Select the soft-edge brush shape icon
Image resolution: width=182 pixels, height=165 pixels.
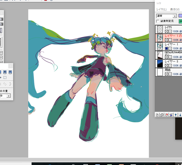click(x=10, y=72)
